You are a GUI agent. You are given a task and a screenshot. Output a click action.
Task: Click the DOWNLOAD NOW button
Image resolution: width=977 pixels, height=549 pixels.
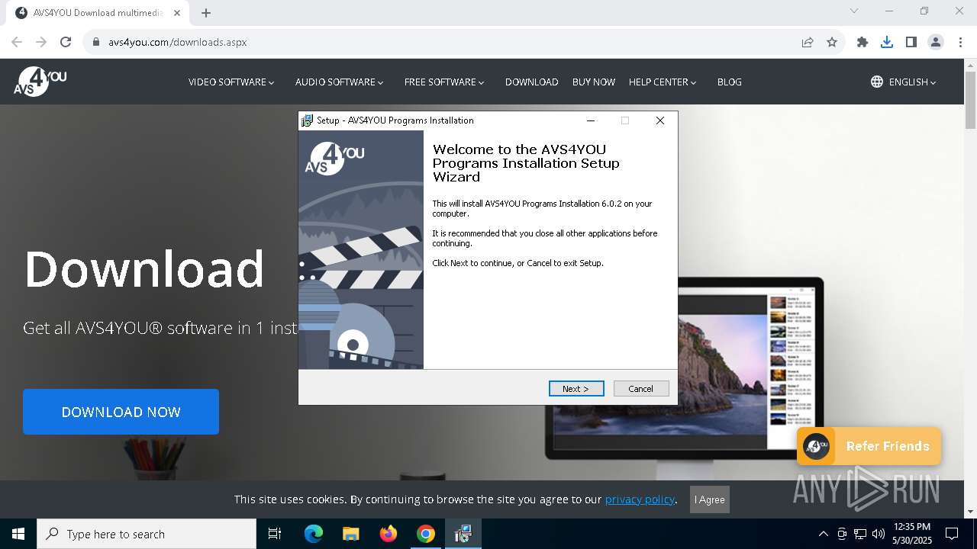coord(121,412)
